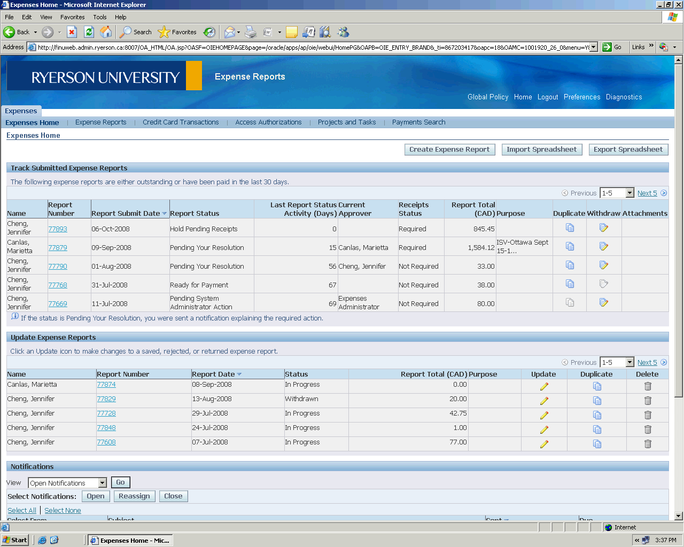684x547 pixels.
Task: Expand the Track Submitted page range dropdown
Action: [x=629, y=193]
